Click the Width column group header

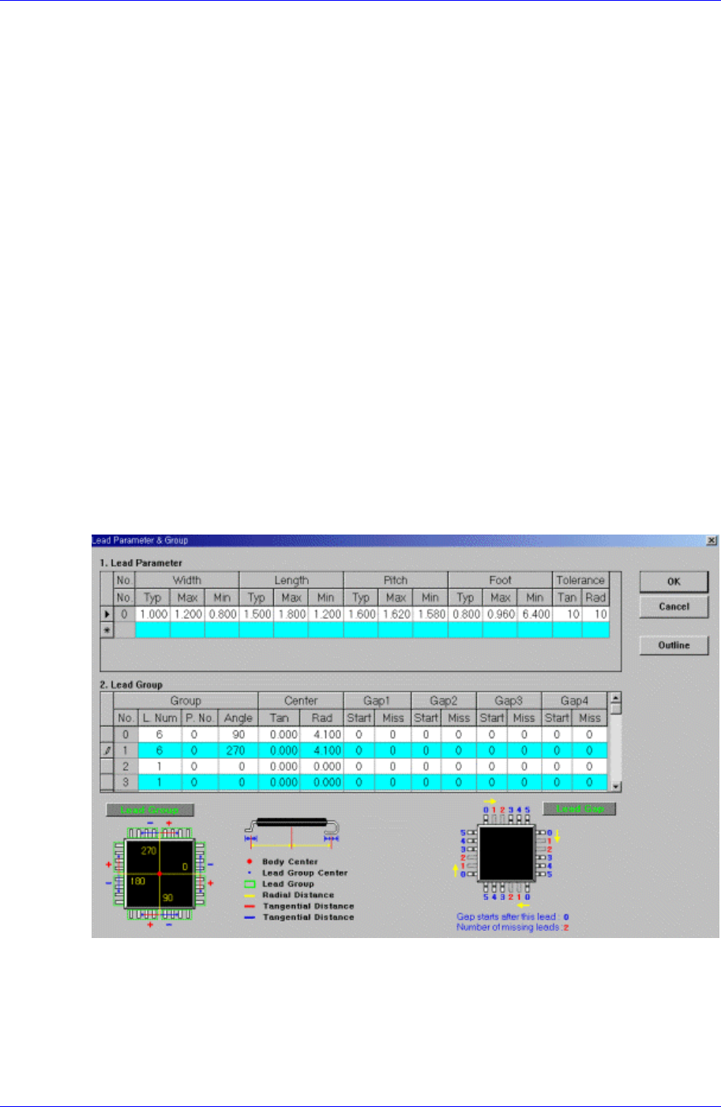click(x=187, y=580)
